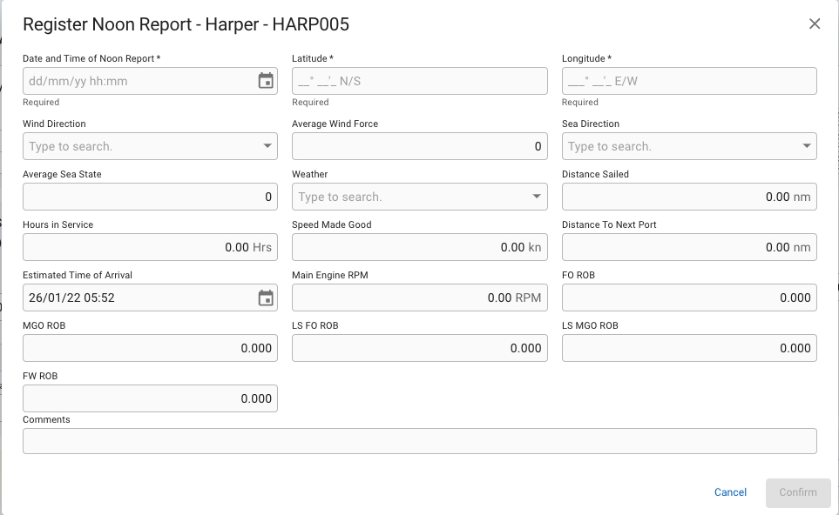Screen dimensions: 839x515
Task: Select the Average Sea State field
Action: [150, 197]
